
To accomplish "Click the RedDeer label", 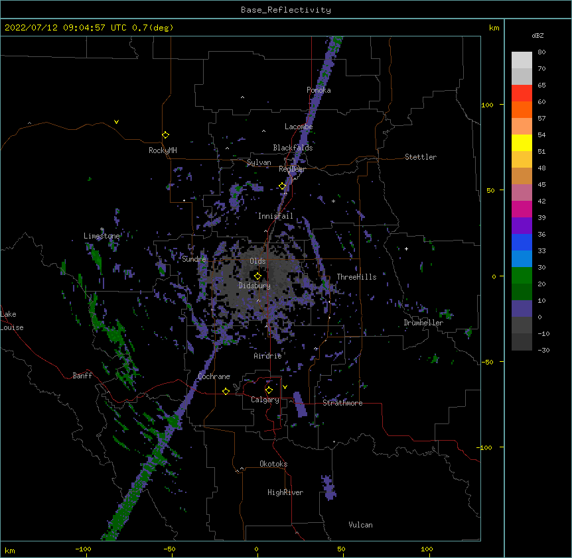I will 291,169.
